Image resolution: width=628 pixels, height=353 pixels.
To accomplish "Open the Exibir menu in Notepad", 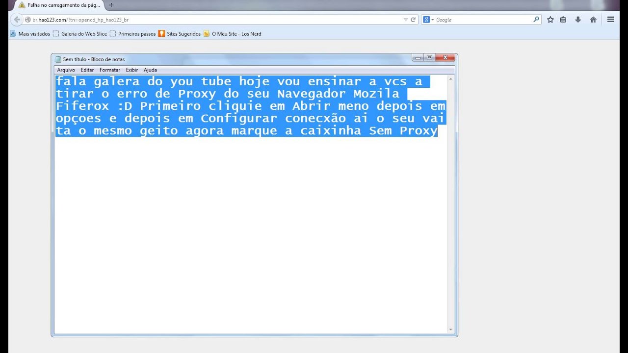I will pos(132,70).
